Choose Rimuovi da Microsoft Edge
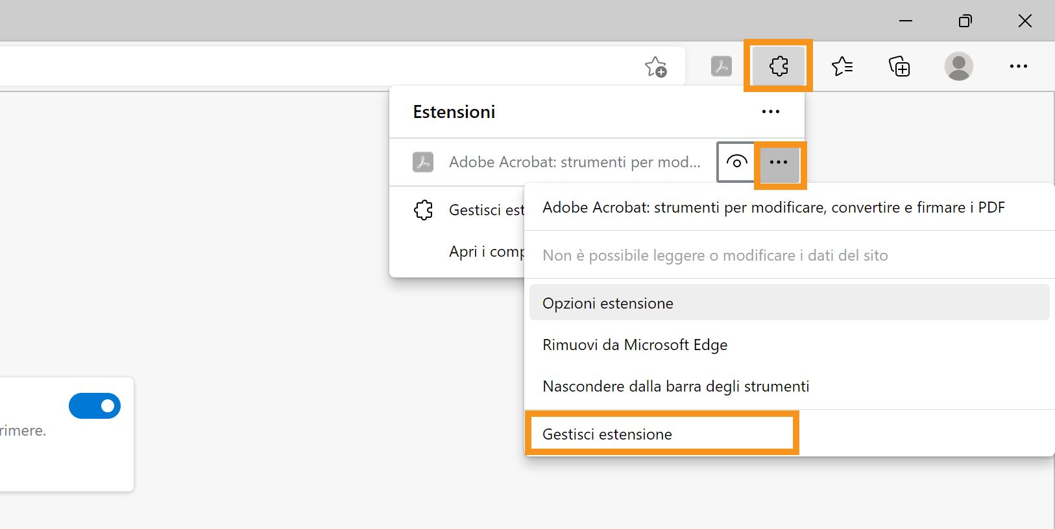 pyautogui.click(x=635, y=345)
